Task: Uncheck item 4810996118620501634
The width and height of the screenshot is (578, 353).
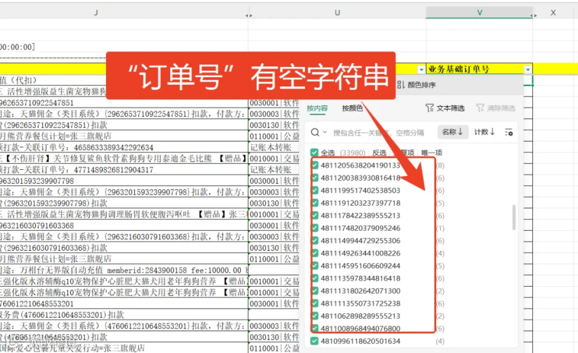Action: click(315, 341)
